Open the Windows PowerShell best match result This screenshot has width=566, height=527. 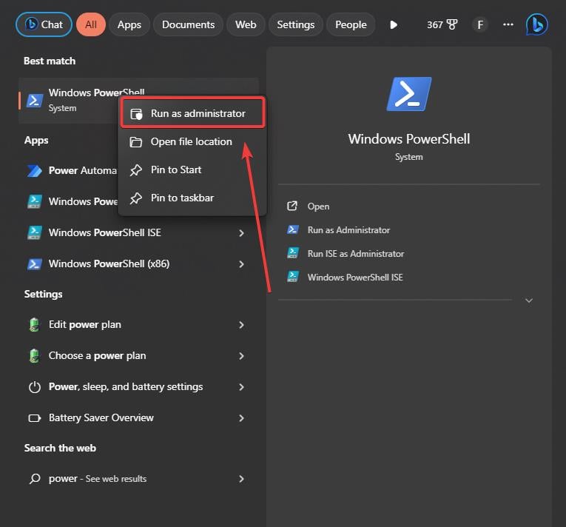click(139, 101)
